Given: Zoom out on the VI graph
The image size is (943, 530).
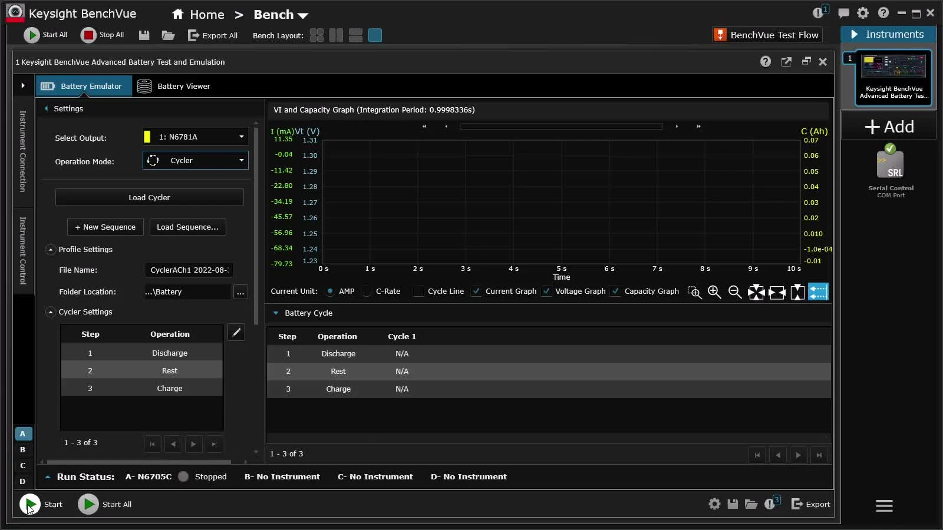Looking at the screenshot, I should pos(735,292).
